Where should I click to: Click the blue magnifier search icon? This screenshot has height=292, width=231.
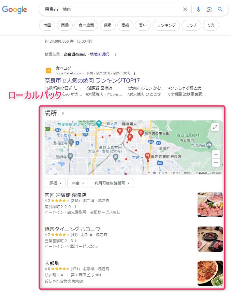pos(220,9)
